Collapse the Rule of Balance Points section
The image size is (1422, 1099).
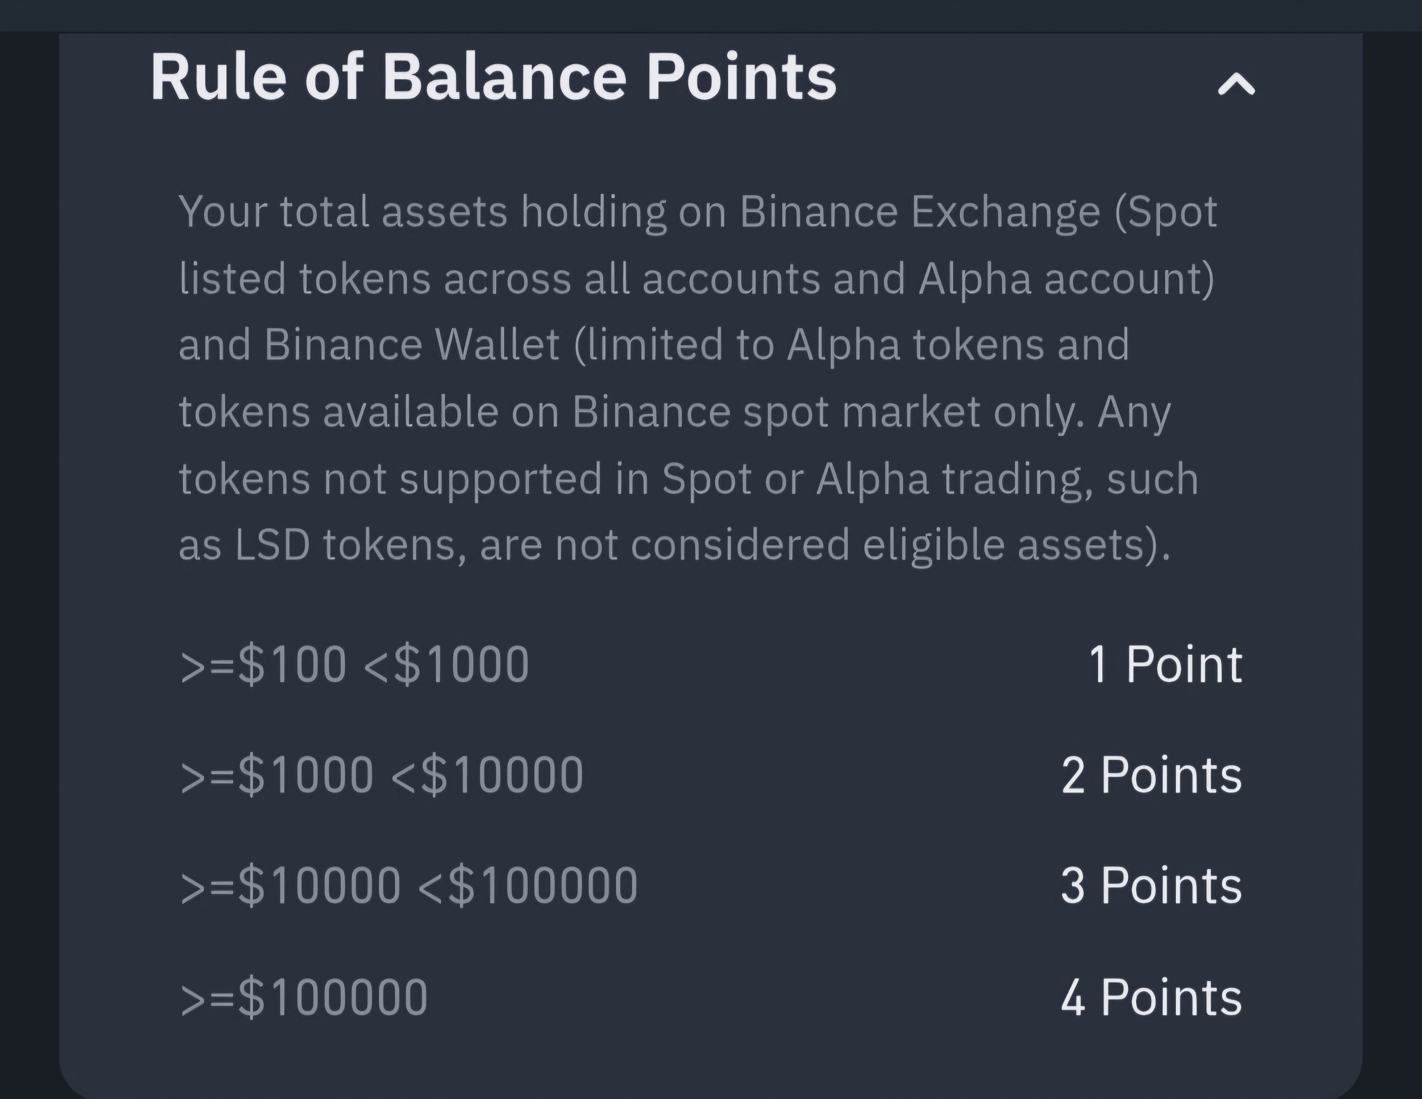[1236, 85]
